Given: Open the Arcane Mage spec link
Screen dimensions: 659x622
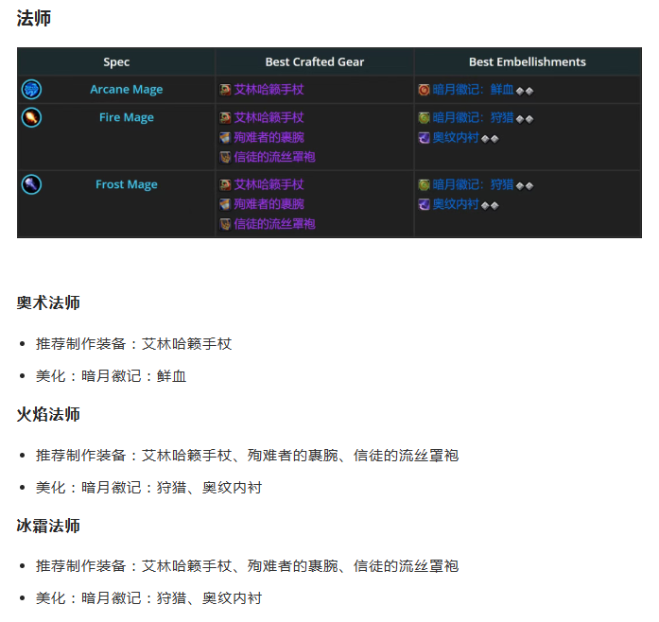Looking at the screenshot, I should [x=127, y=90].
